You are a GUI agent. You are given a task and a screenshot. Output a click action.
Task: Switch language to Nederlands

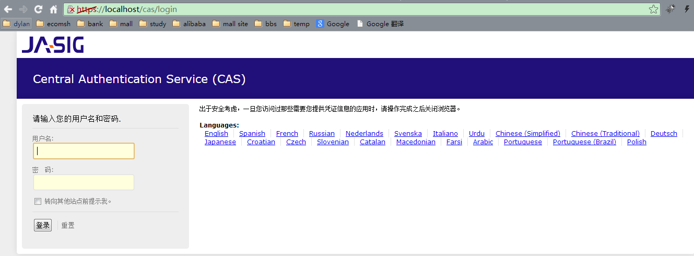pos(364,133)
